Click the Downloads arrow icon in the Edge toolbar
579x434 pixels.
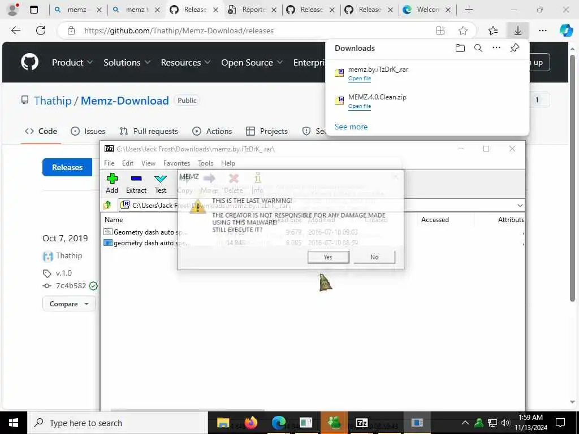pyautogui.click(x=518, y=31)
